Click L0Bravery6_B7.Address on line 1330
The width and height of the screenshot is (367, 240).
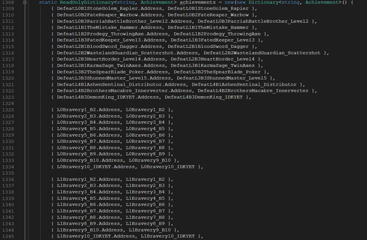[88, 141]
